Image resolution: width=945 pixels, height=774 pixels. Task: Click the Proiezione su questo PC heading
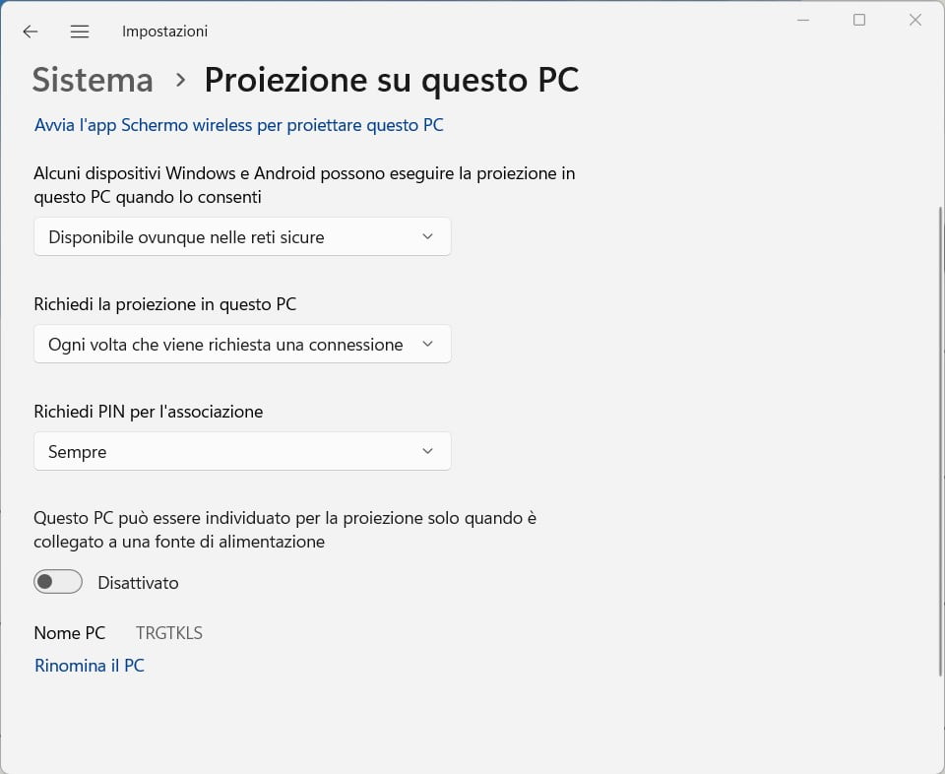391,80
